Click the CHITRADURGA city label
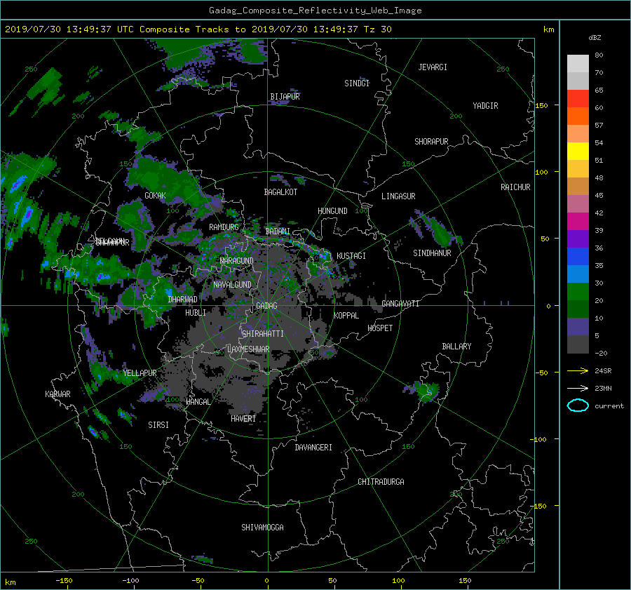 [381, 482]
